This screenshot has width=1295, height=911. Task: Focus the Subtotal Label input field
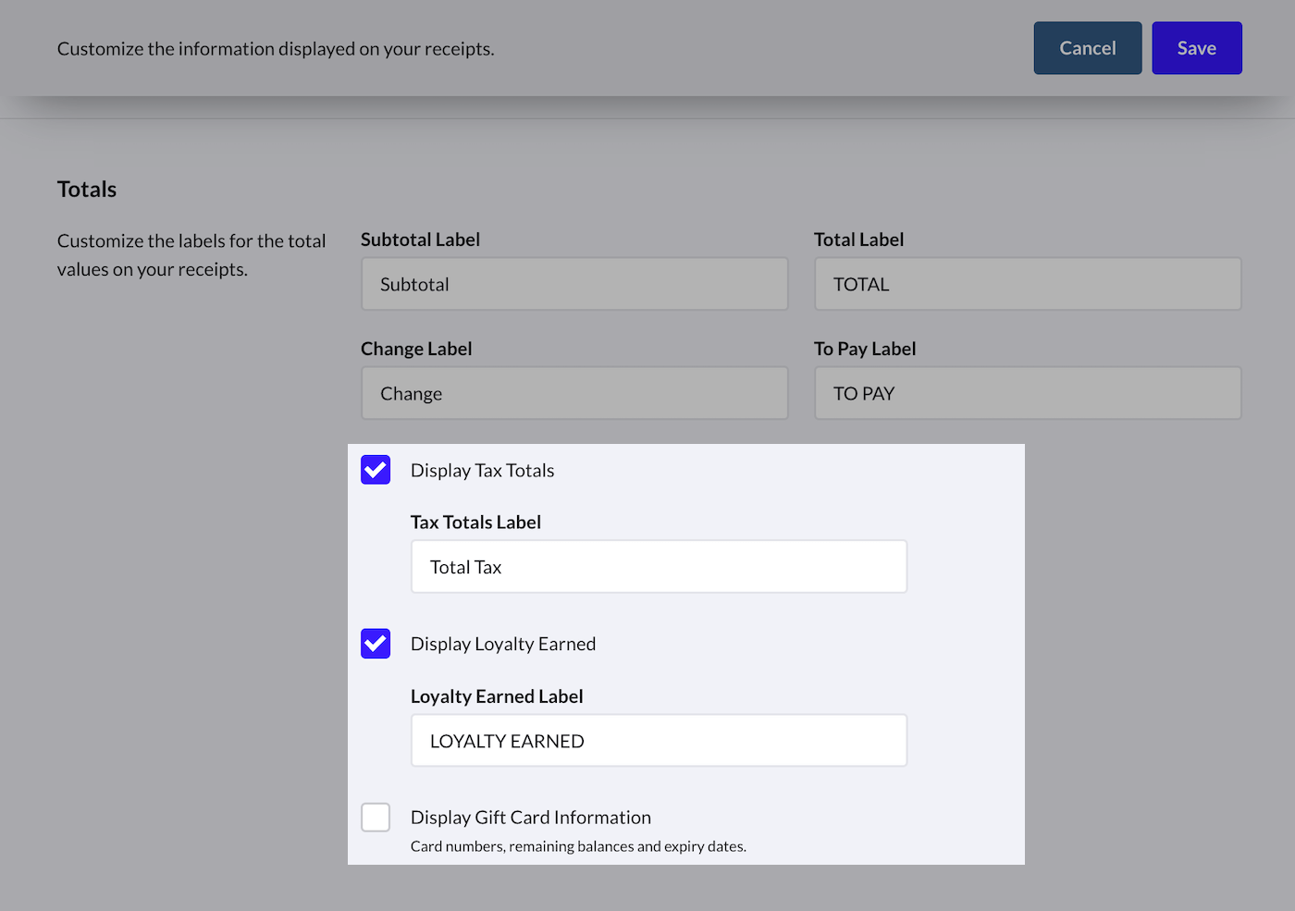click(x=574, y=284)
